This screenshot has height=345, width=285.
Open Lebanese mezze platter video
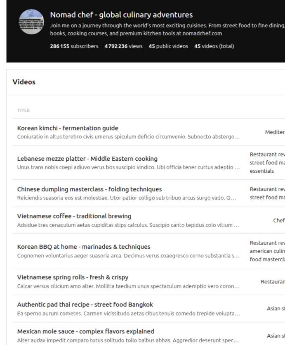(87, 159)
